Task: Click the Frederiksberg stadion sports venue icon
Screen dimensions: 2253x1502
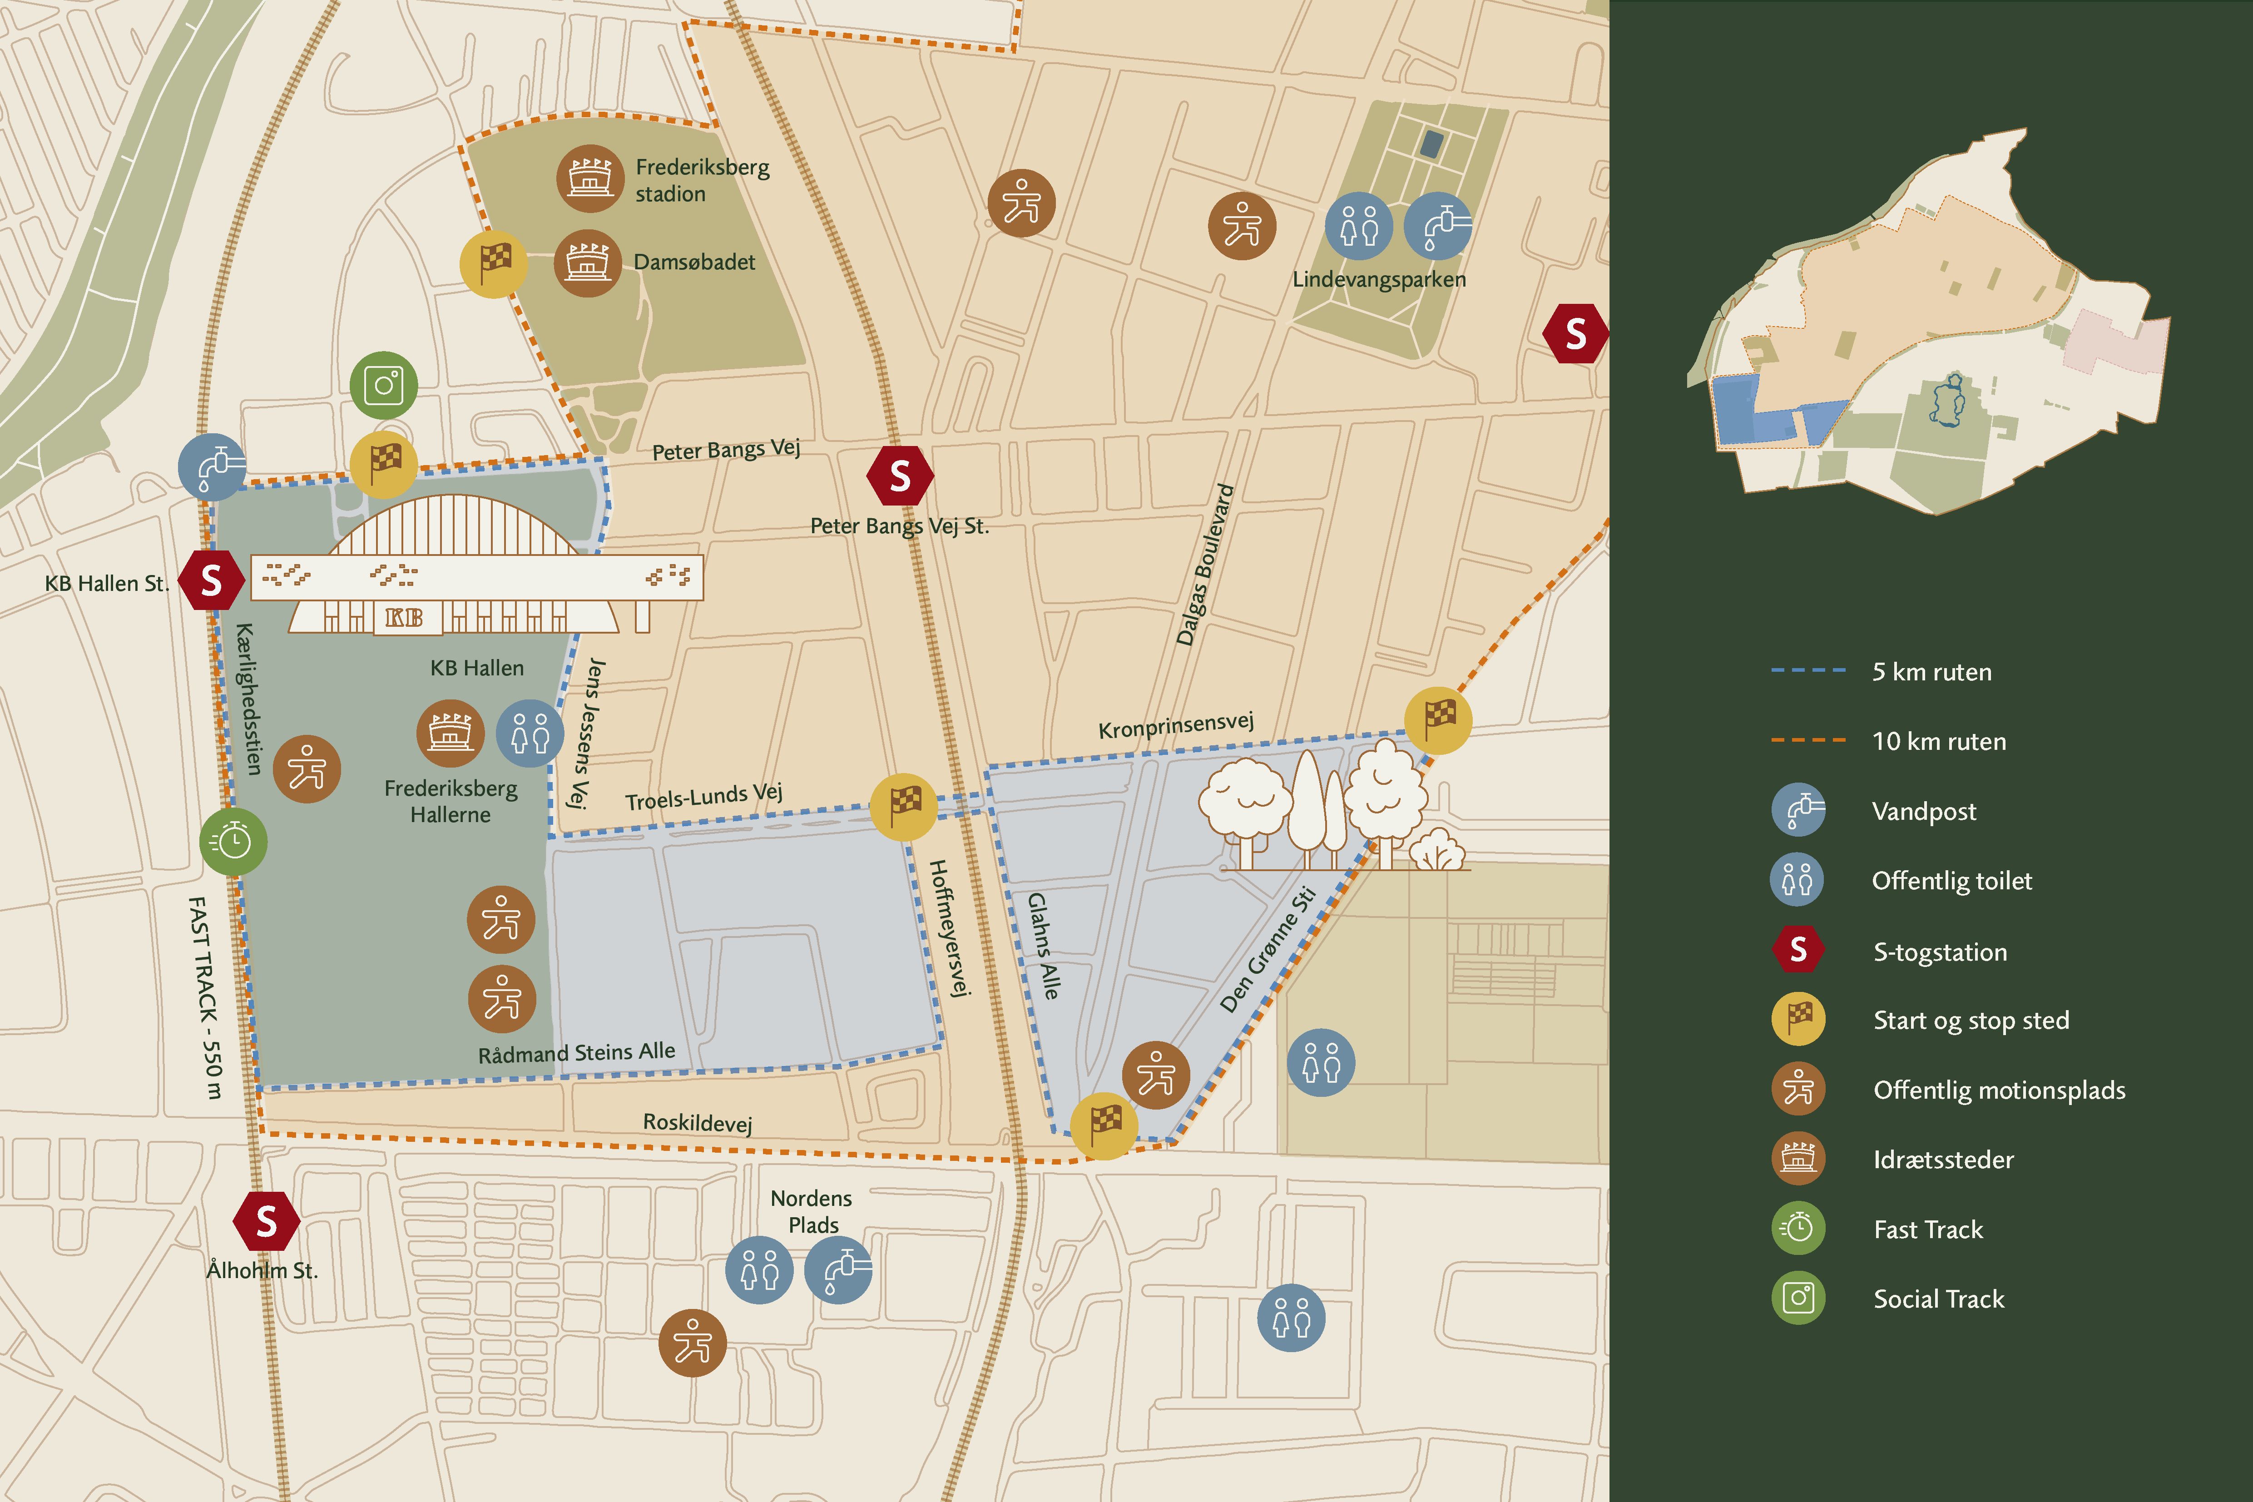Action: pyautogui.click(x=590, y=178)
